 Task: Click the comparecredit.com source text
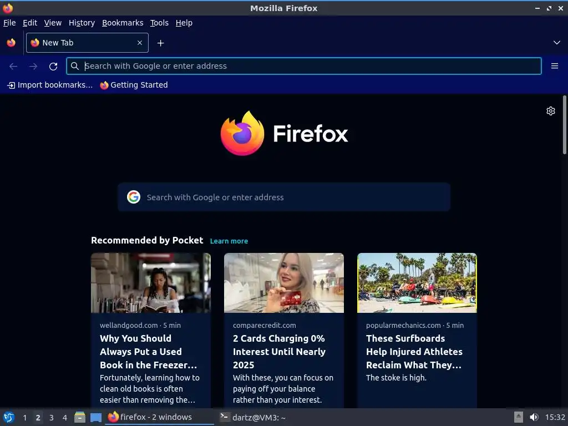tap(265, 325)
